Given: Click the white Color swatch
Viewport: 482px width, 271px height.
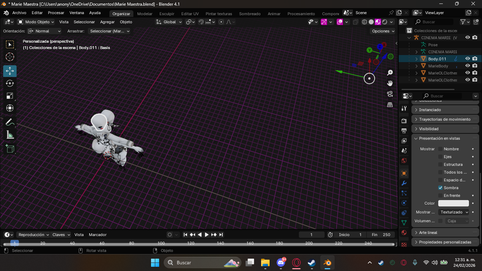Looking at the screenshot, I should tap(453, 203).
